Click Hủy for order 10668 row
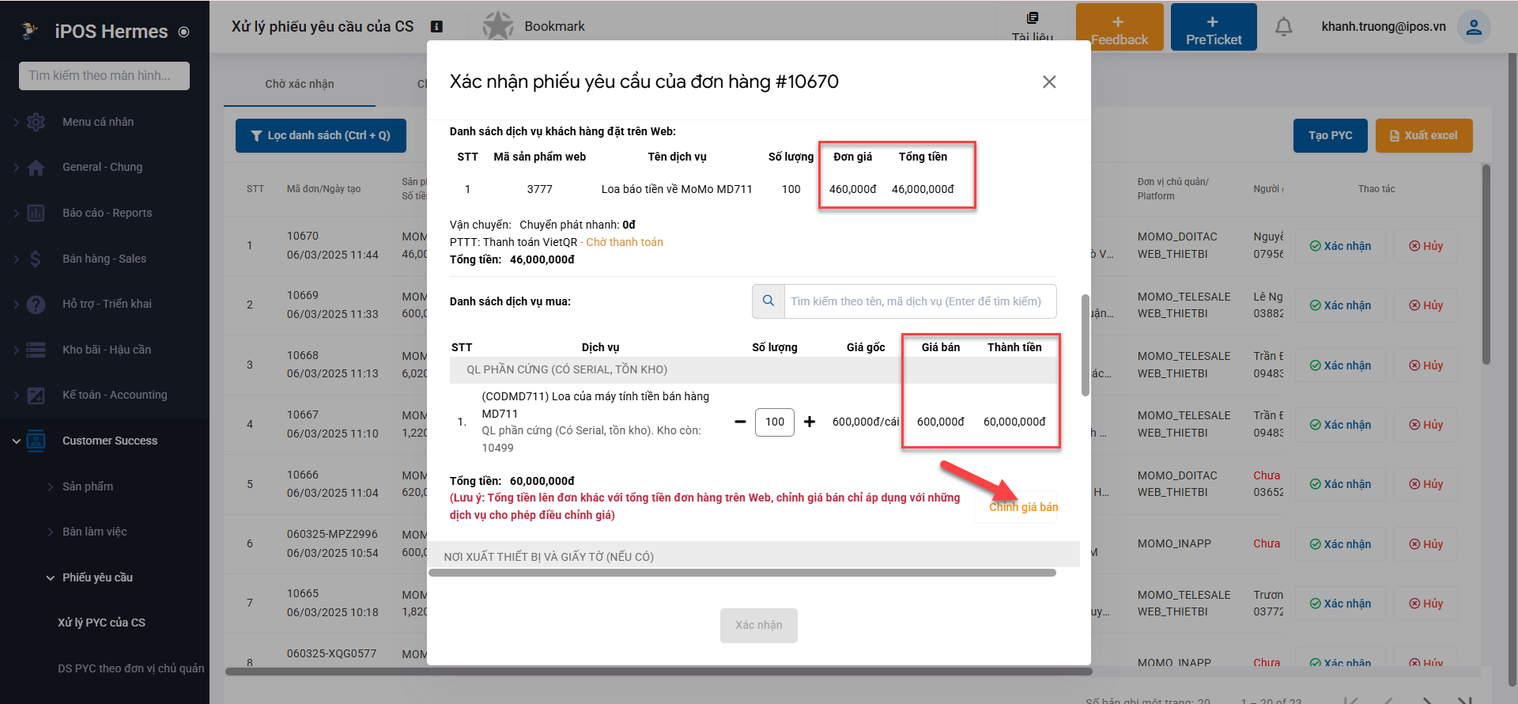The width and height of the screenshot is (1518, 704). pyautogui.click(x=1426, y=366)
